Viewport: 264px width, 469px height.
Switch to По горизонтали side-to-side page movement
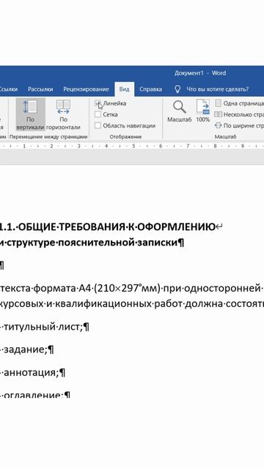[x=63, y=114]
